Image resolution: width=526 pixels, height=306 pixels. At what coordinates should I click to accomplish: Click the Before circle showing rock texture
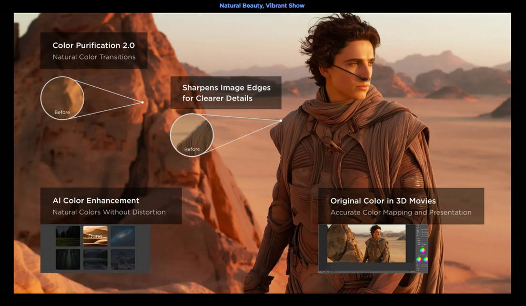(62, 98)
